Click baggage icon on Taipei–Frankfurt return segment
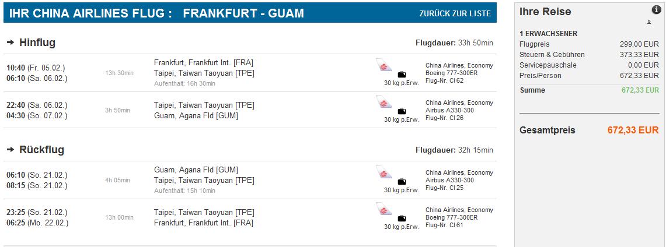The height and width of the screenshot is (247, 666). click(402, 218)
